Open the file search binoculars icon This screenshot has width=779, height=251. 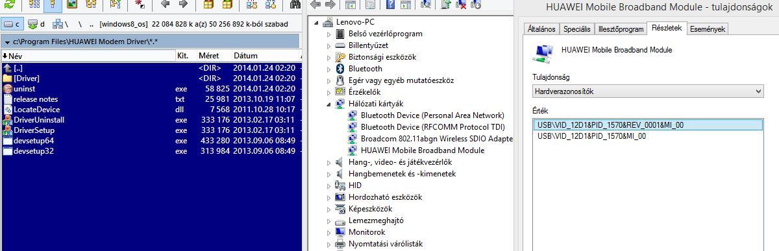click(x=295, y=5)
